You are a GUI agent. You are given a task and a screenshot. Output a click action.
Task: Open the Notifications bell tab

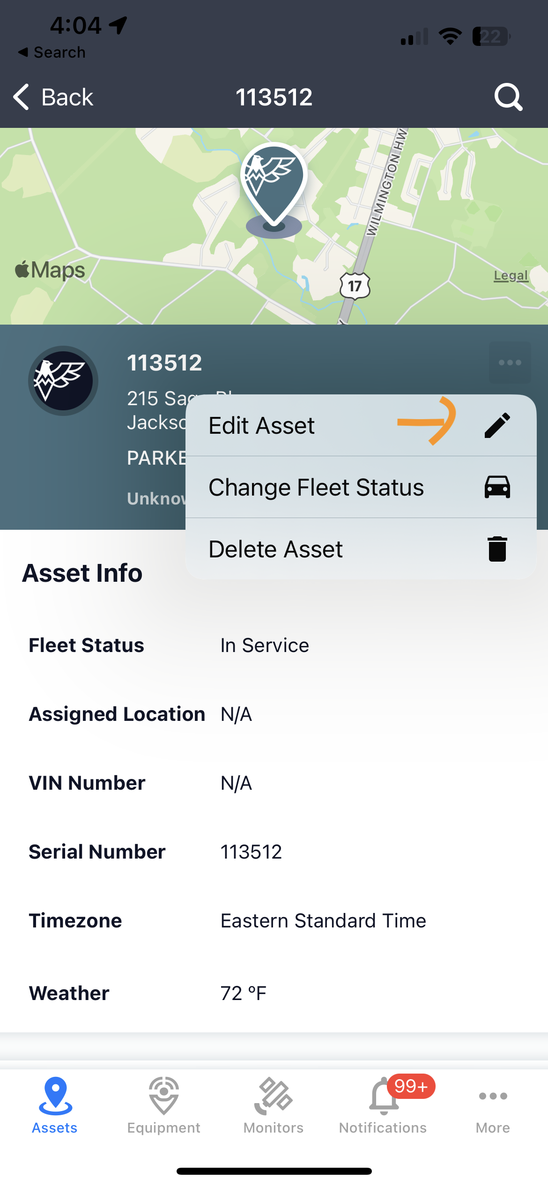coord(384,1104)
